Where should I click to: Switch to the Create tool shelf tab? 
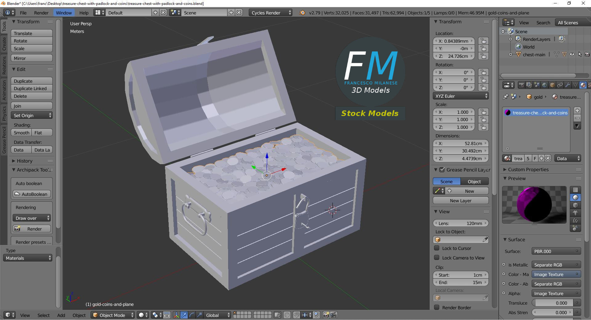4,44
